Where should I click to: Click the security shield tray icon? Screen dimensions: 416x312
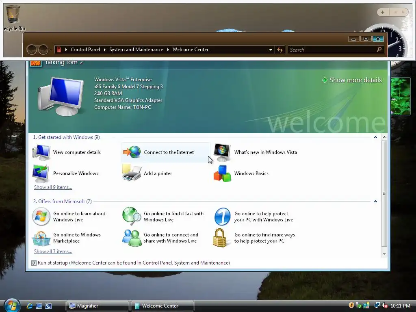pos(351,305)
